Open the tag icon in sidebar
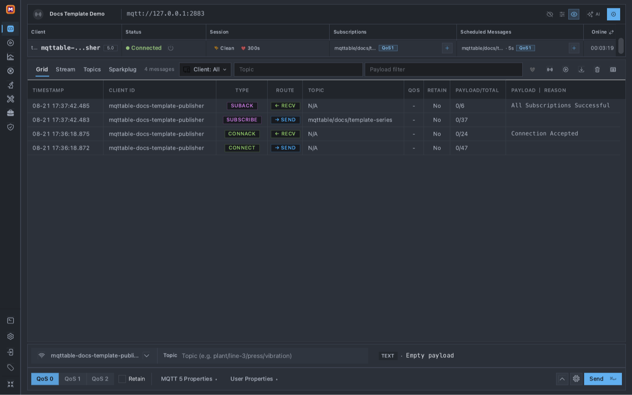632x395 pixels. click(x=11, y=368)
